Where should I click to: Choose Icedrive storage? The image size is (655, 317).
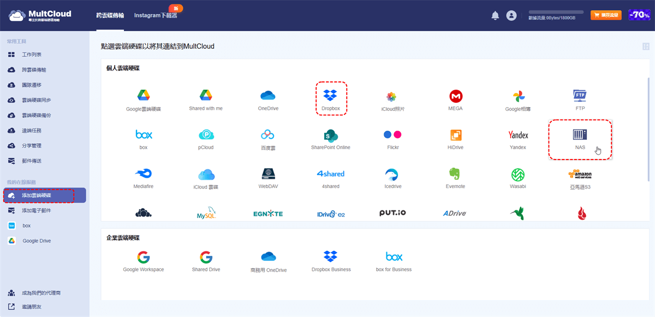pyautogui.click(x=392, y=174)
